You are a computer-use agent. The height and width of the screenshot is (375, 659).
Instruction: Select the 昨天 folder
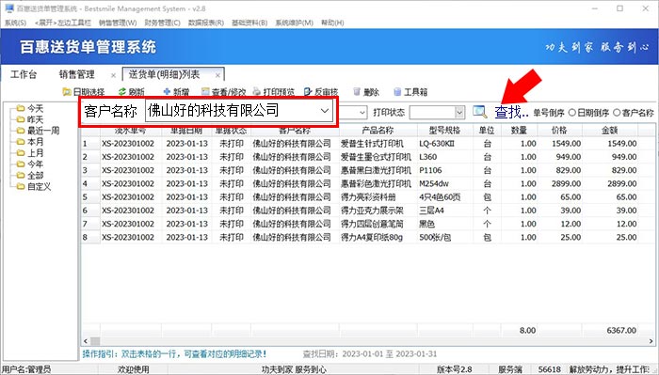[x=30, y=119]
